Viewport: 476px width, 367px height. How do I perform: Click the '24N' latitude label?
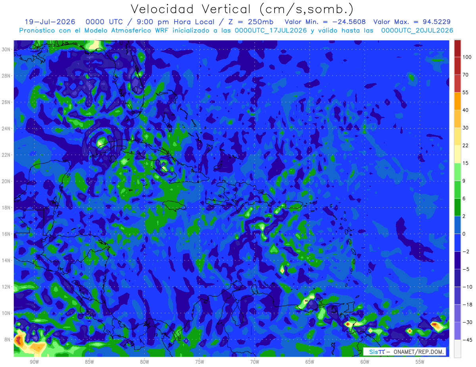(6, 129)
